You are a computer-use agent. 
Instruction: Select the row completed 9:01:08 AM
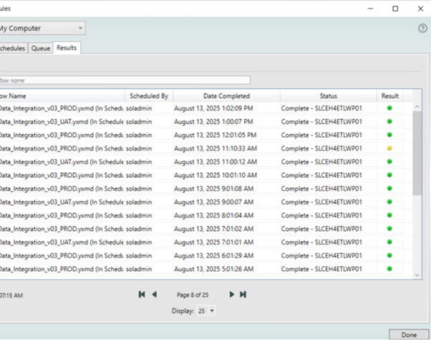coord(206,189)
